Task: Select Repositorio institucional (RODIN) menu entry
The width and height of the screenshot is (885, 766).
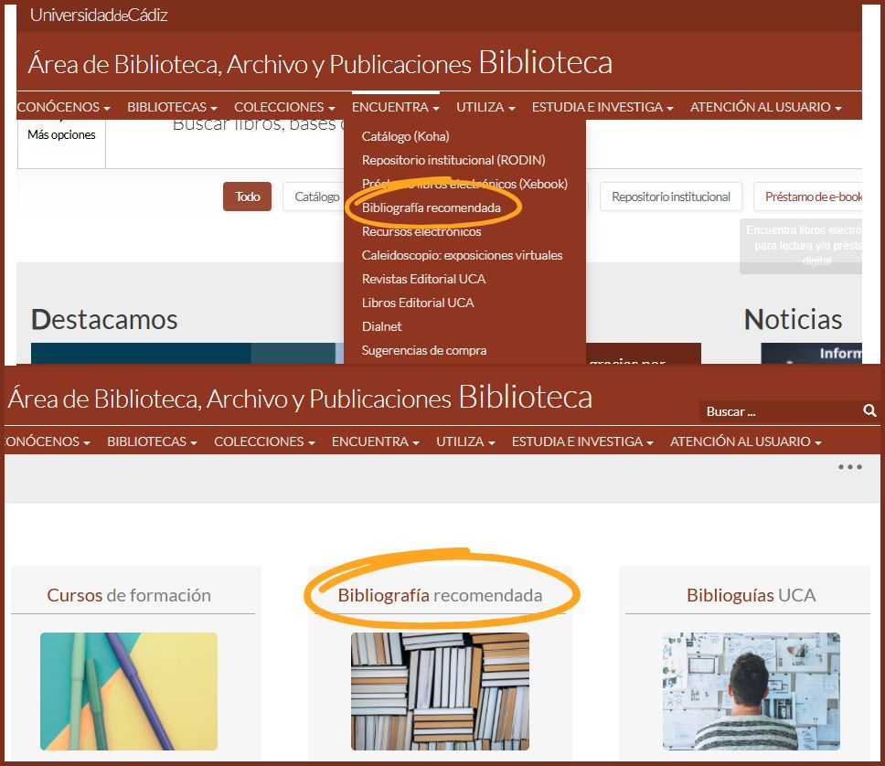Action: click(x=453, y=160)
